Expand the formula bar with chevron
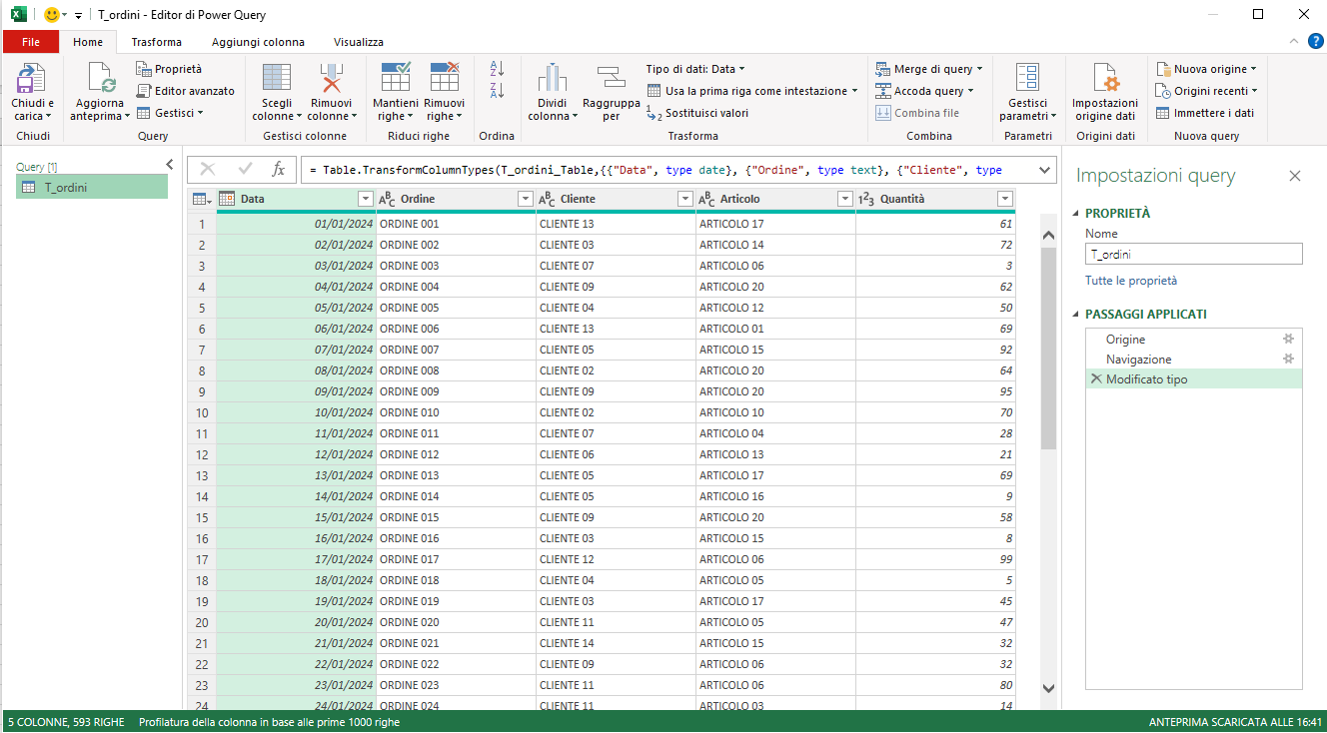The width and height of the screenshot is (1327, 733). click(1046, 170)
